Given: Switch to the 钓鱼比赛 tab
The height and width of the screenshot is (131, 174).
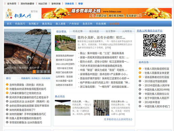Looking at the screenshot, I should click(78, 31).
